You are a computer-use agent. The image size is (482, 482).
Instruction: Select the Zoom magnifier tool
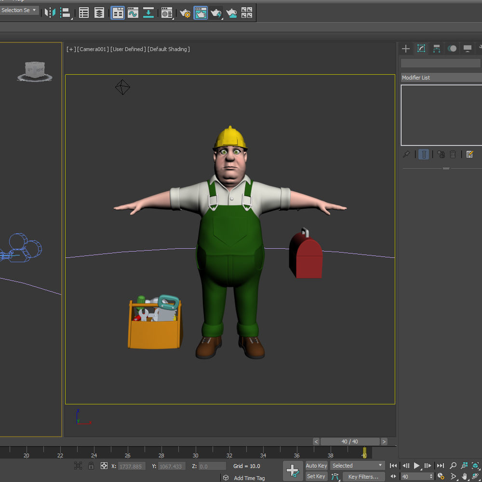click(x=453, y=466)
